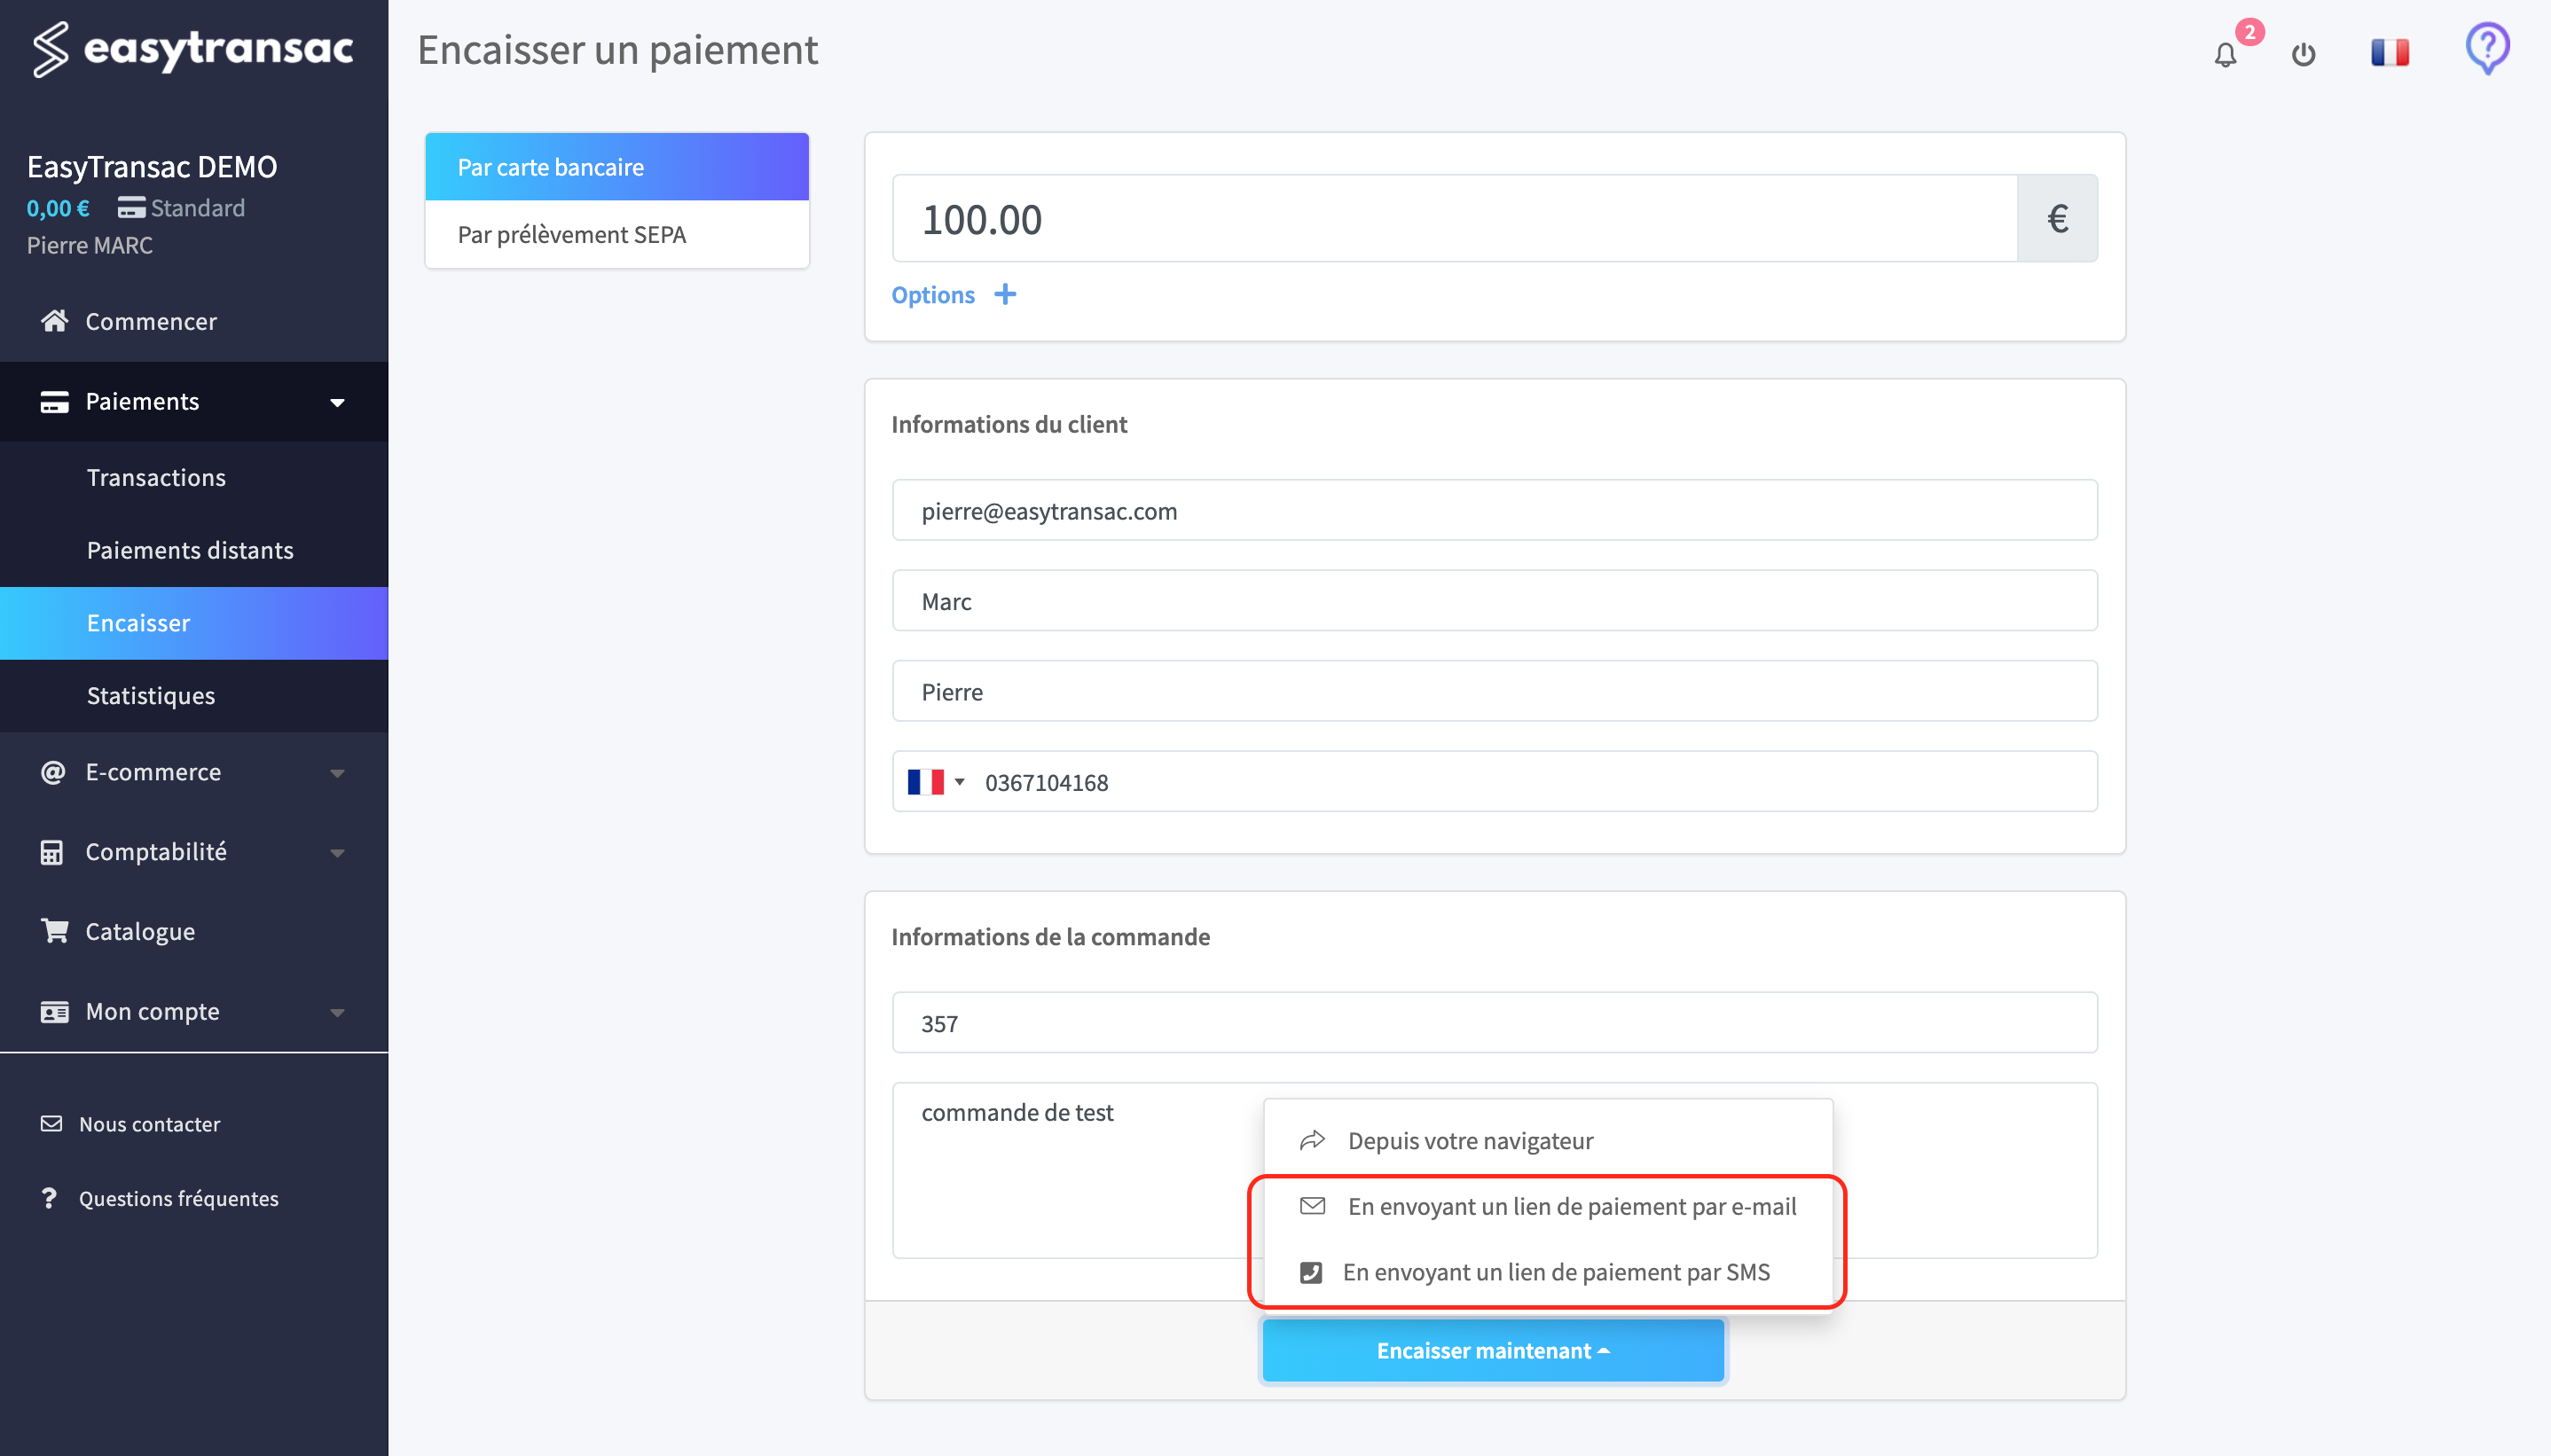Click the power logout icon
Screen dimensions: 2551x1456
tap(2303, 54)
